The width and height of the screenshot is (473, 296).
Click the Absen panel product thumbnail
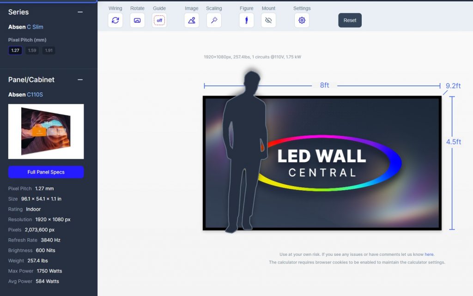click(x=46, y=132)
